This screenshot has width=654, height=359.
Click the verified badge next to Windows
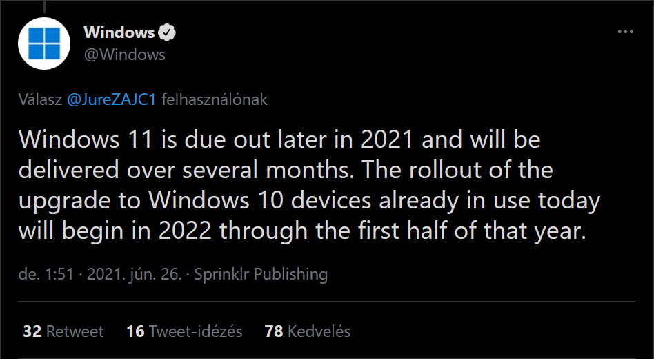point(167,32)
